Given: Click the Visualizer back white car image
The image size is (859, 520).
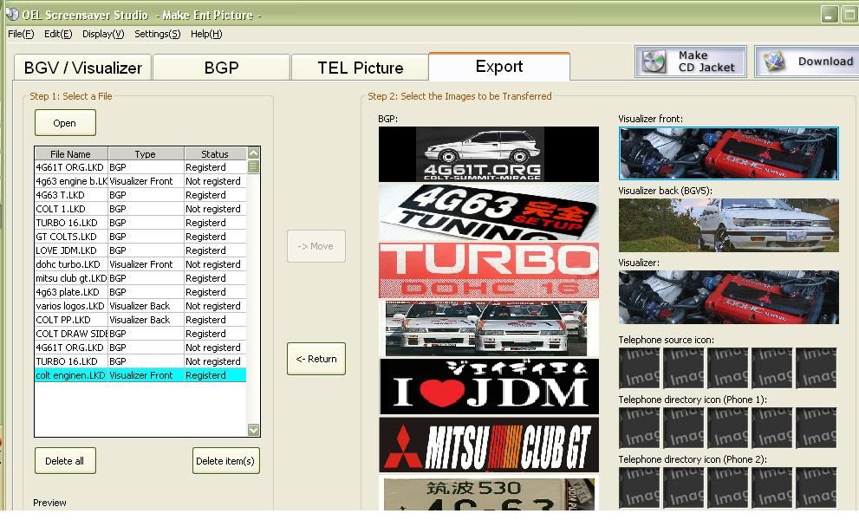Looking at the screenshot, I should 728,225.
